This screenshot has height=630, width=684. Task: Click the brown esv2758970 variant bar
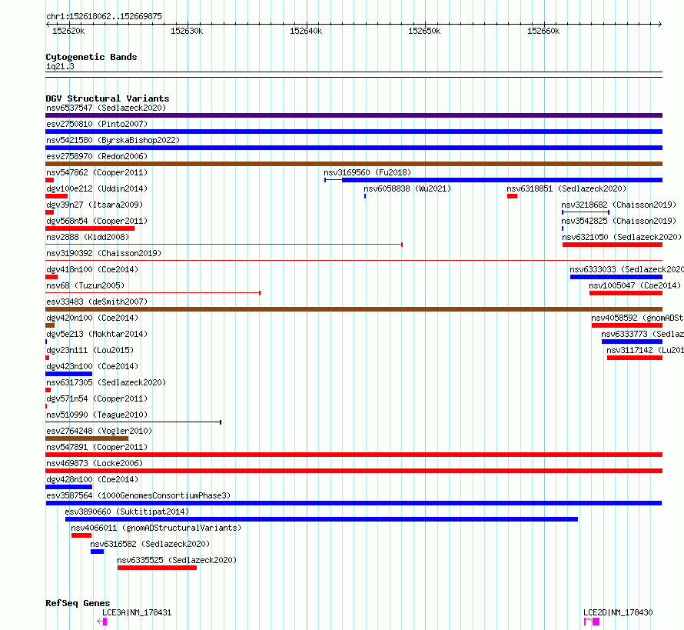click(354, 164)
